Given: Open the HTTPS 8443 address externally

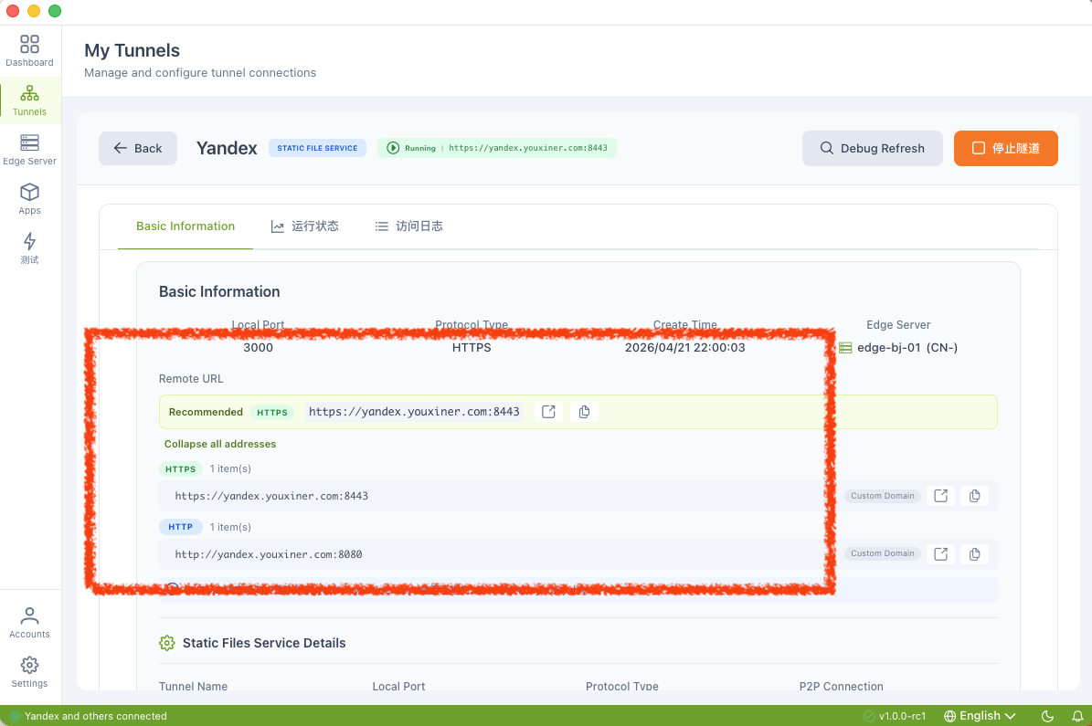Looking at the screenshot, I should pyautogui.click(x=941, y=496).
